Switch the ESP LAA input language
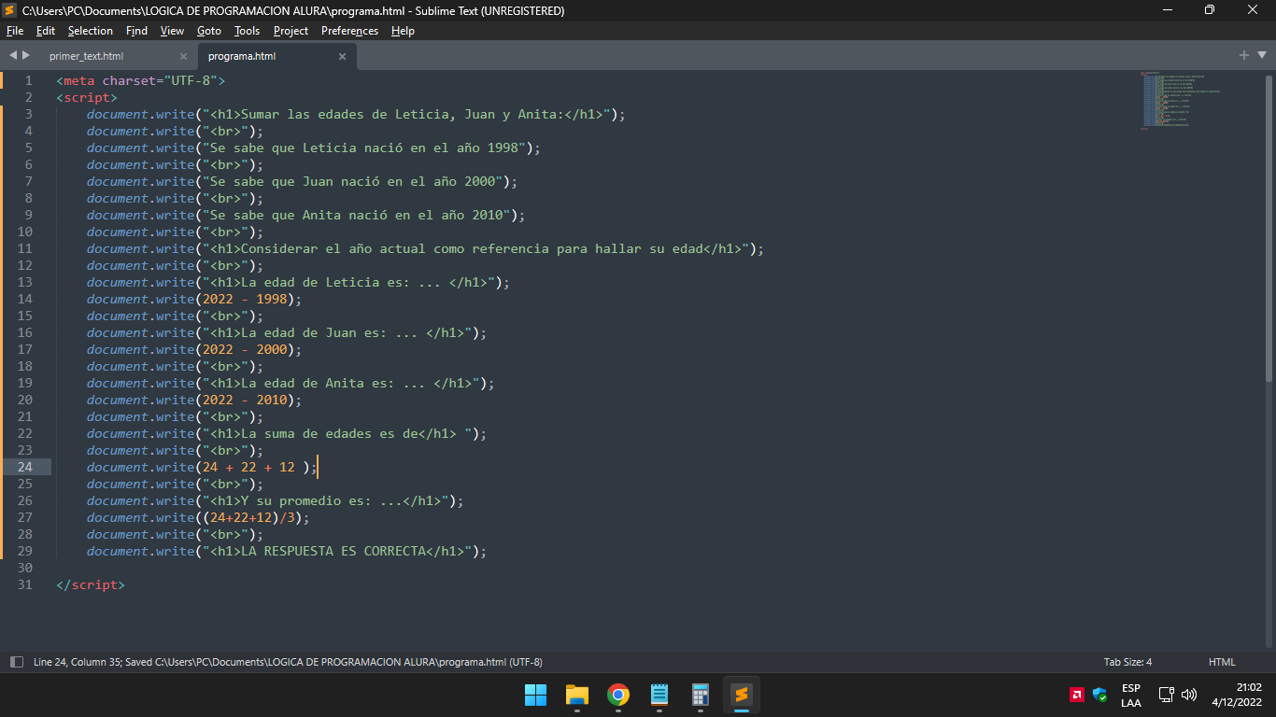The image size is (1276, 717). (x=1131, y=695)
